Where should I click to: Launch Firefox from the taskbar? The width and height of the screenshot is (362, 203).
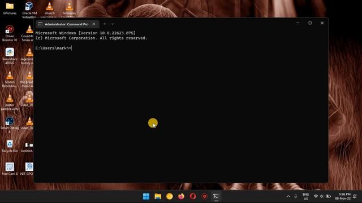coord(181,196)
